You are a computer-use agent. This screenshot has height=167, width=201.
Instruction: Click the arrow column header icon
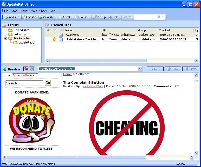tap(48, 30)
